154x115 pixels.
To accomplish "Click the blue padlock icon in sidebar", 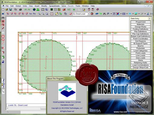I will (3, 62).
